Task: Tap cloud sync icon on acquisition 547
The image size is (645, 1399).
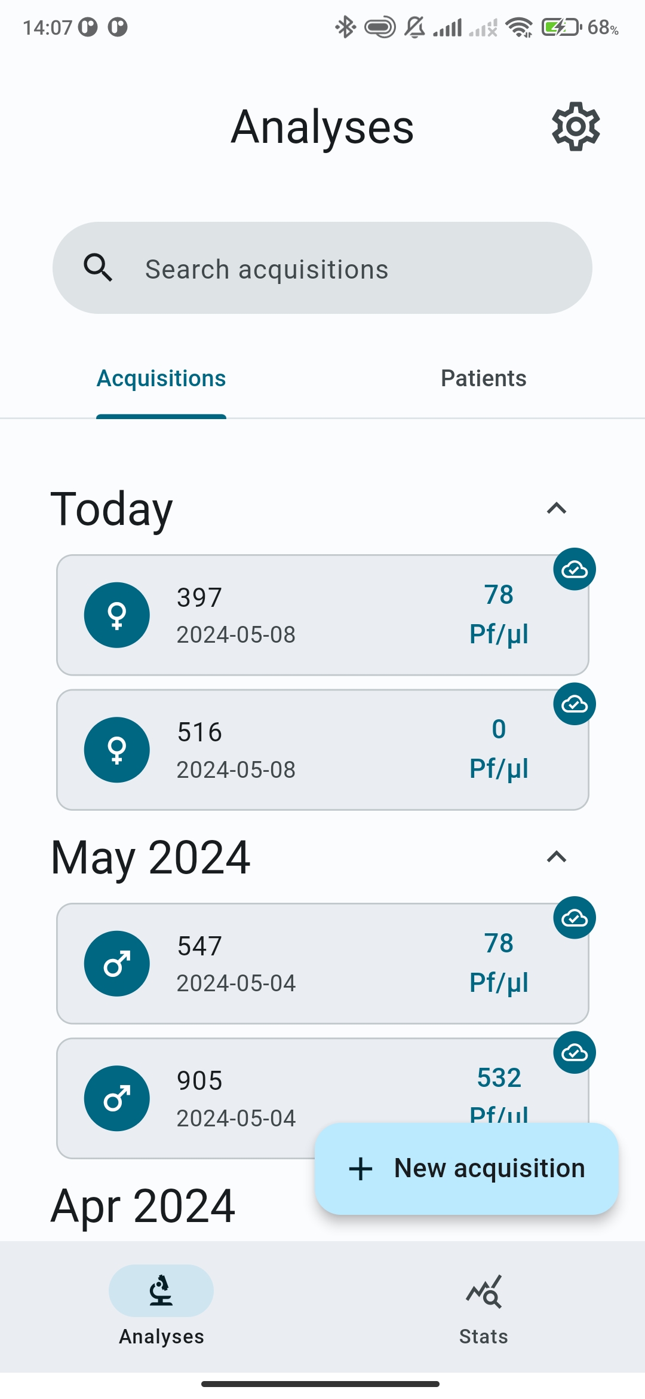Action: pos(575,918)
